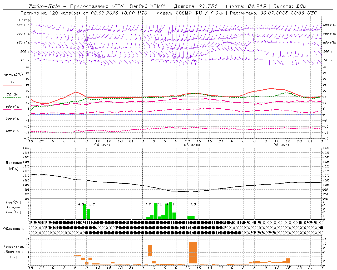Click the tallest orange convective cloud bar

pyautogui.click(x=193, y=253)
